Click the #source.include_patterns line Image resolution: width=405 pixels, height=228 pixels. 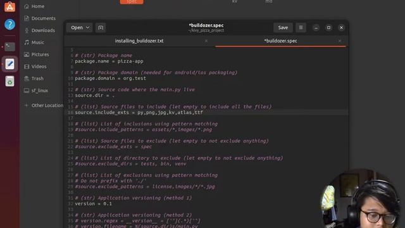pyautogui.click(x=144, y=129)
